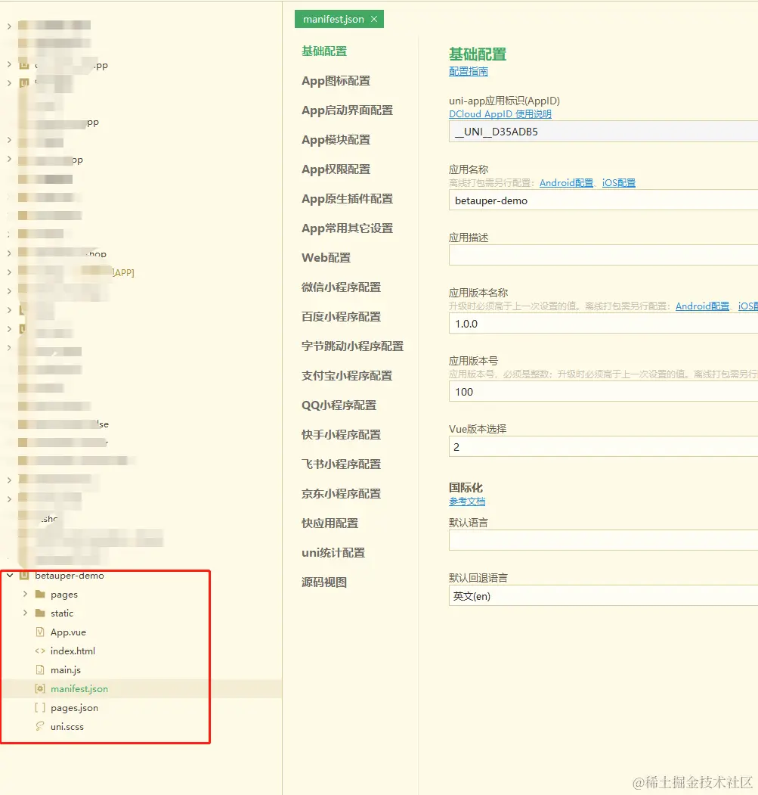This screenshot has height=795, width=758.
Task: Open the 默认语言 dropdown
Action: 603,541
